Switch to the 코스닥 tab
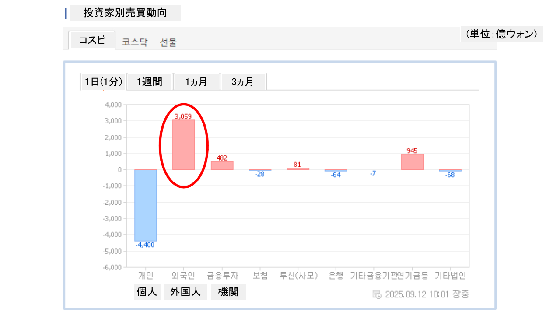Screen dimensions: 560x315 (x=135, y=42)
